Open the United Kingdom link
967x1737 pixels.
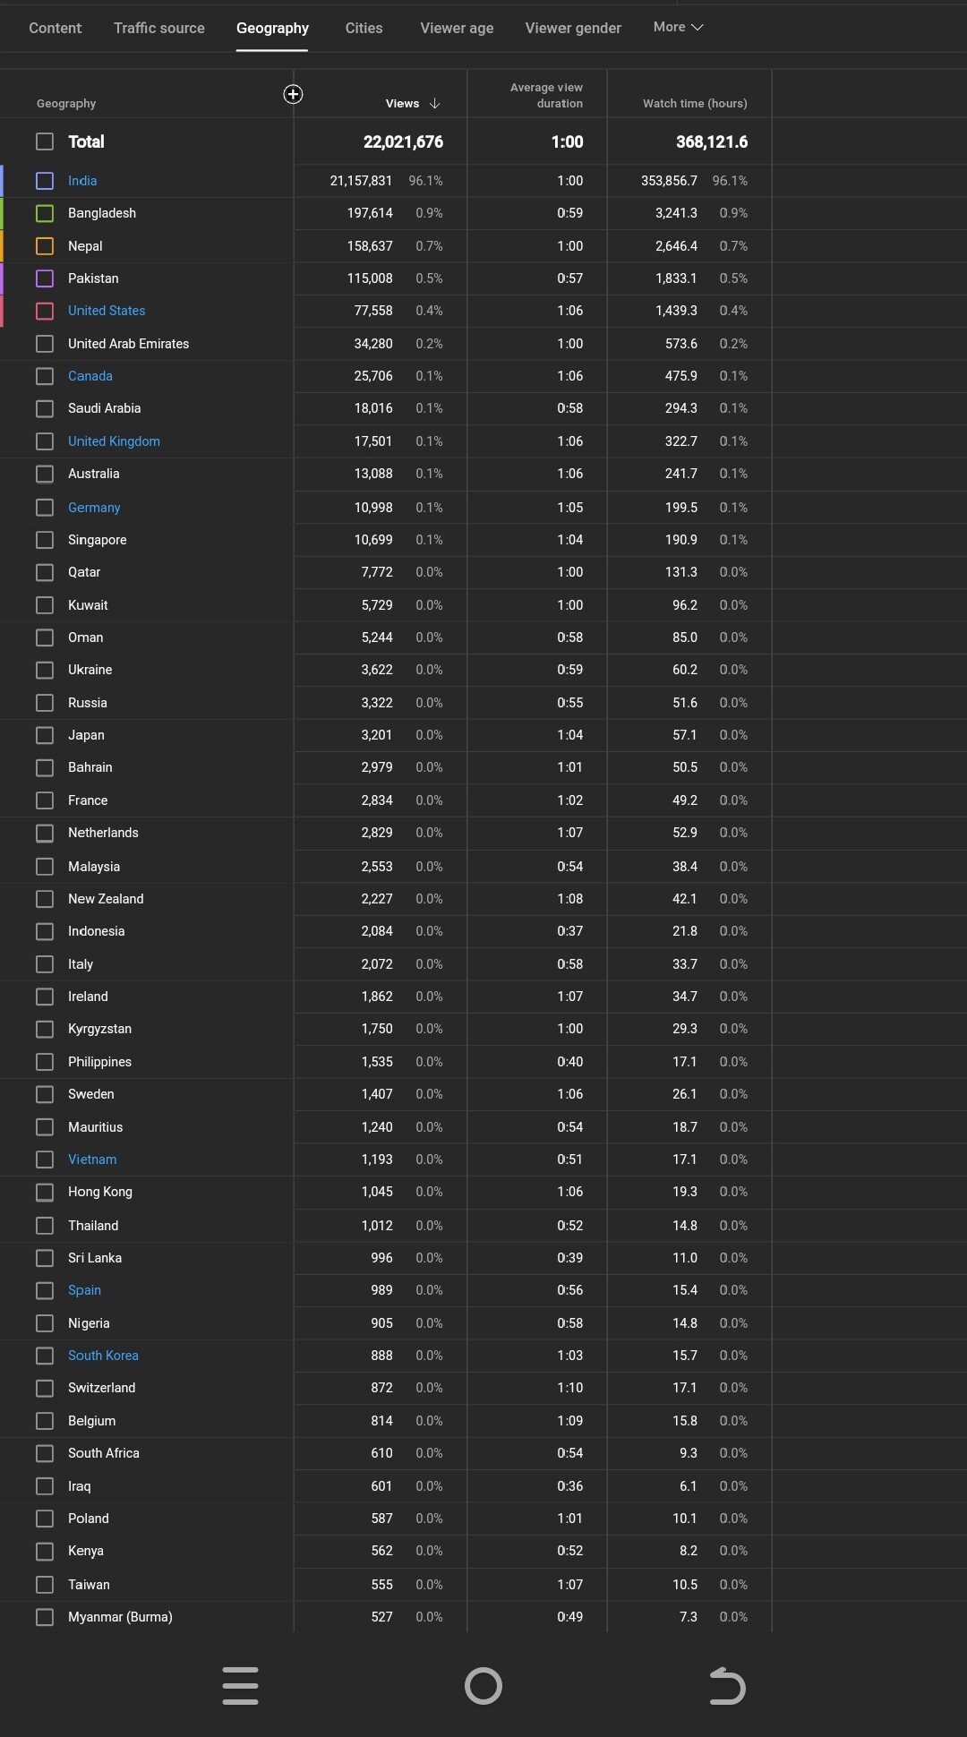coord(114,441)
